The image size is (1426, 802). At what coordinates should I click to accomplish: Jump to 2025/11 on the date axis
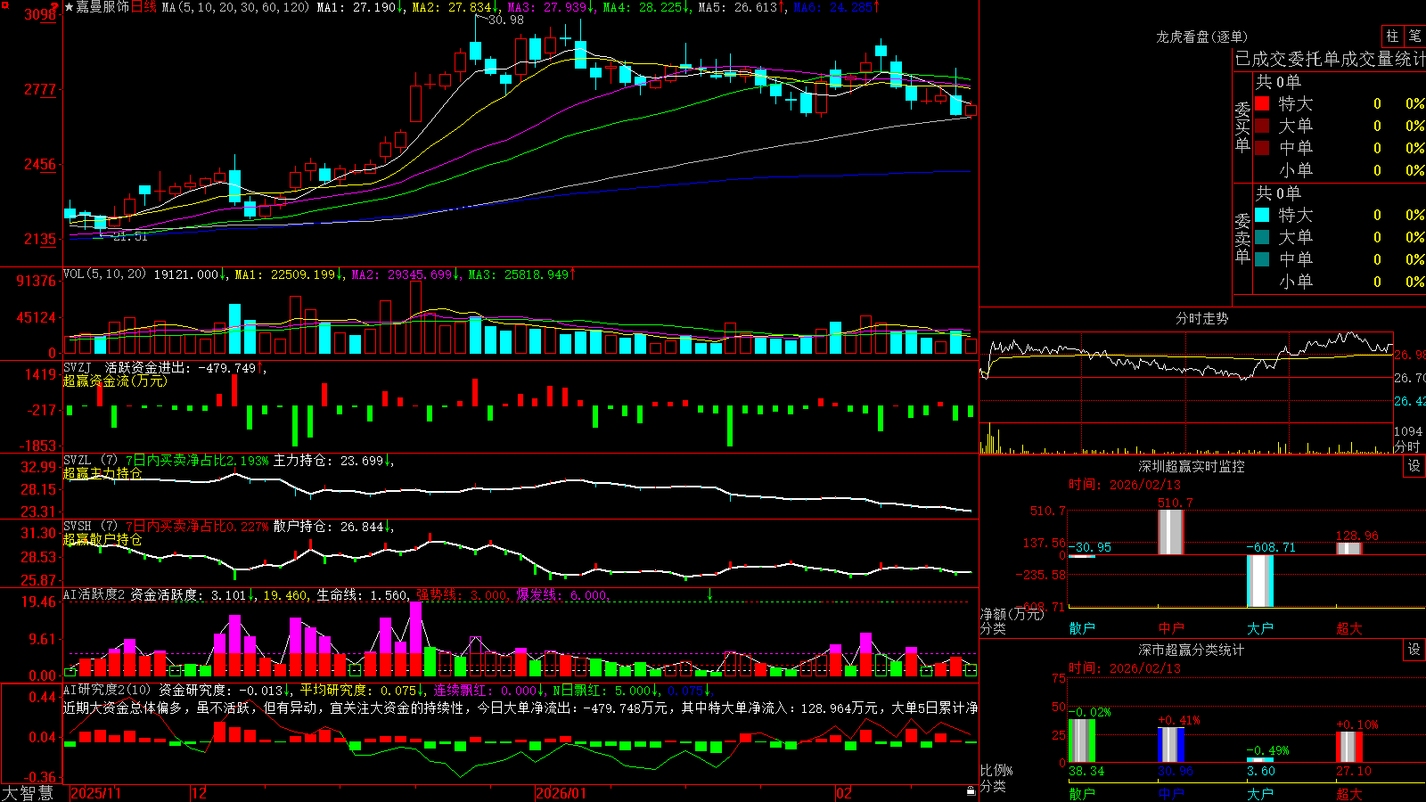click(95, 793)
